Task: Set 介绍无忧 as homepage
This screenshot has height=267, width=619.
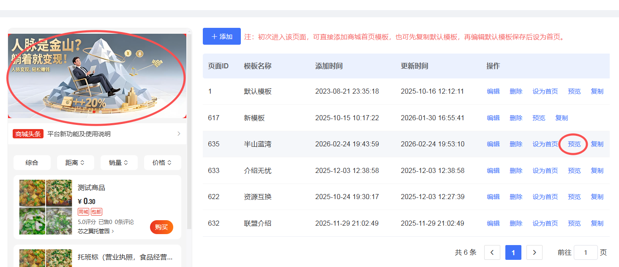Action: (545, 170)
